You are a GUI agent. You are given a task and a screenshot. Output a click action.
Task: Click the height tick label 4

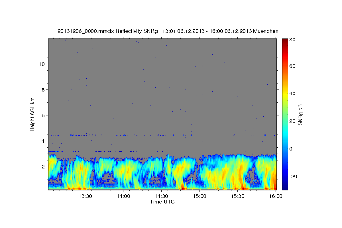(44, 141)
